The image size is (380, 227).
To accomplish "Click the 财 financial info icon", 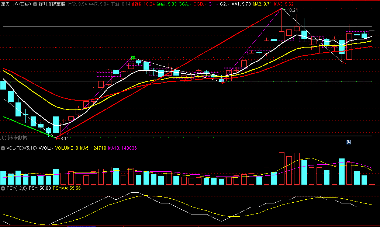I will coord(349,142).
